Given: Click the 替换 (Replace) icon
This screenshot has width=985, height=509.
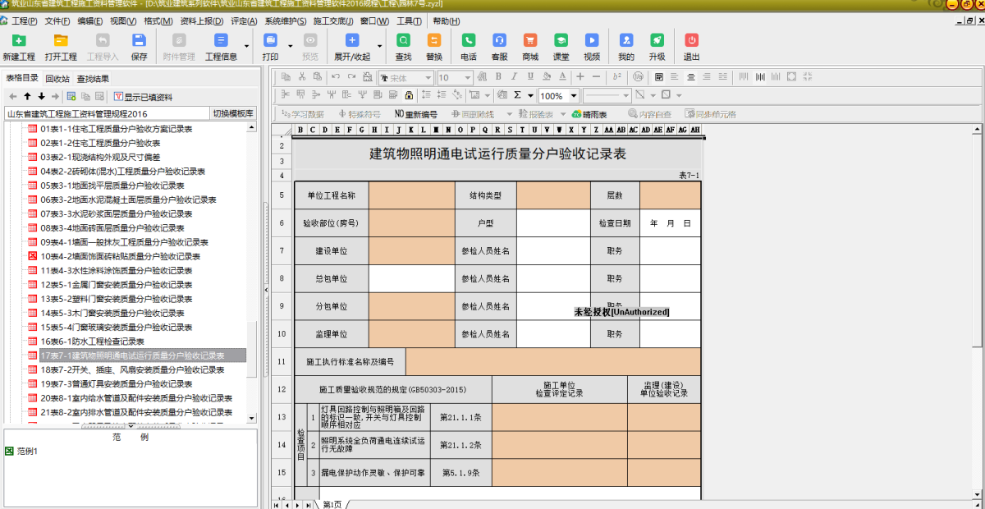Looking at the screenshot, I should coord(435,47).
